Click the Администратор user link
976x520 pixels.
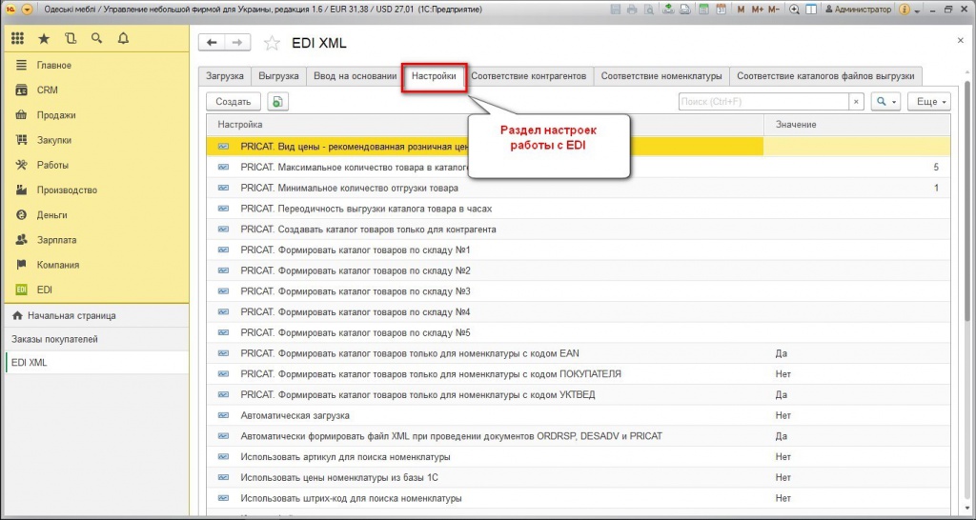[x=859, y=10]
